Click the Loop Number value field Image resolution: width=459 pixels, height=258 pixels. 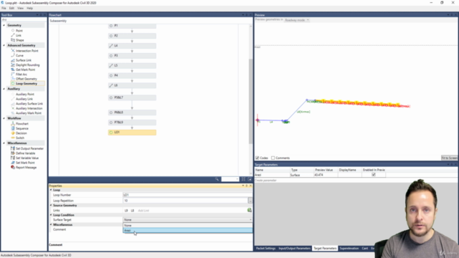[x=187, y=195]
